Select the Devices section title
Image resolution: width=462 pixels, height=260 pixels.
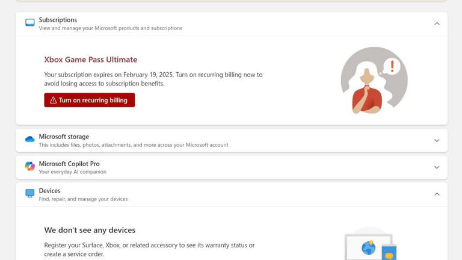coord(49,191)
